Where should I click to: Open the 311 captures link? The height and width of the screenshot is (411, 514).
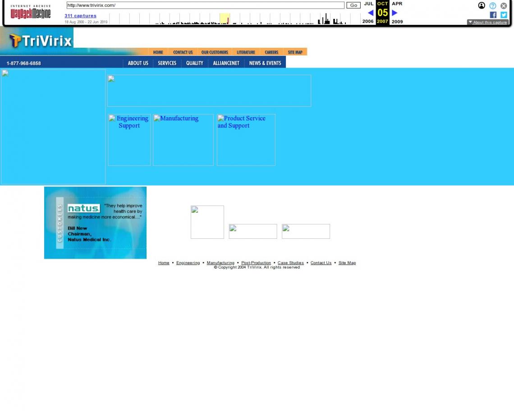tap(80, 16)
